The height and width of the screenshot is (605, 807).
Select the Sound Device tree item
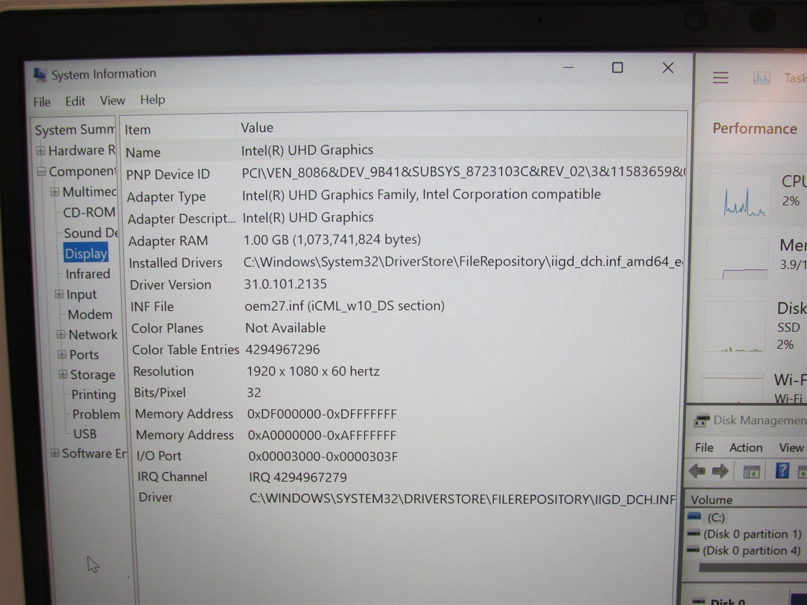(x=91, y=233)
